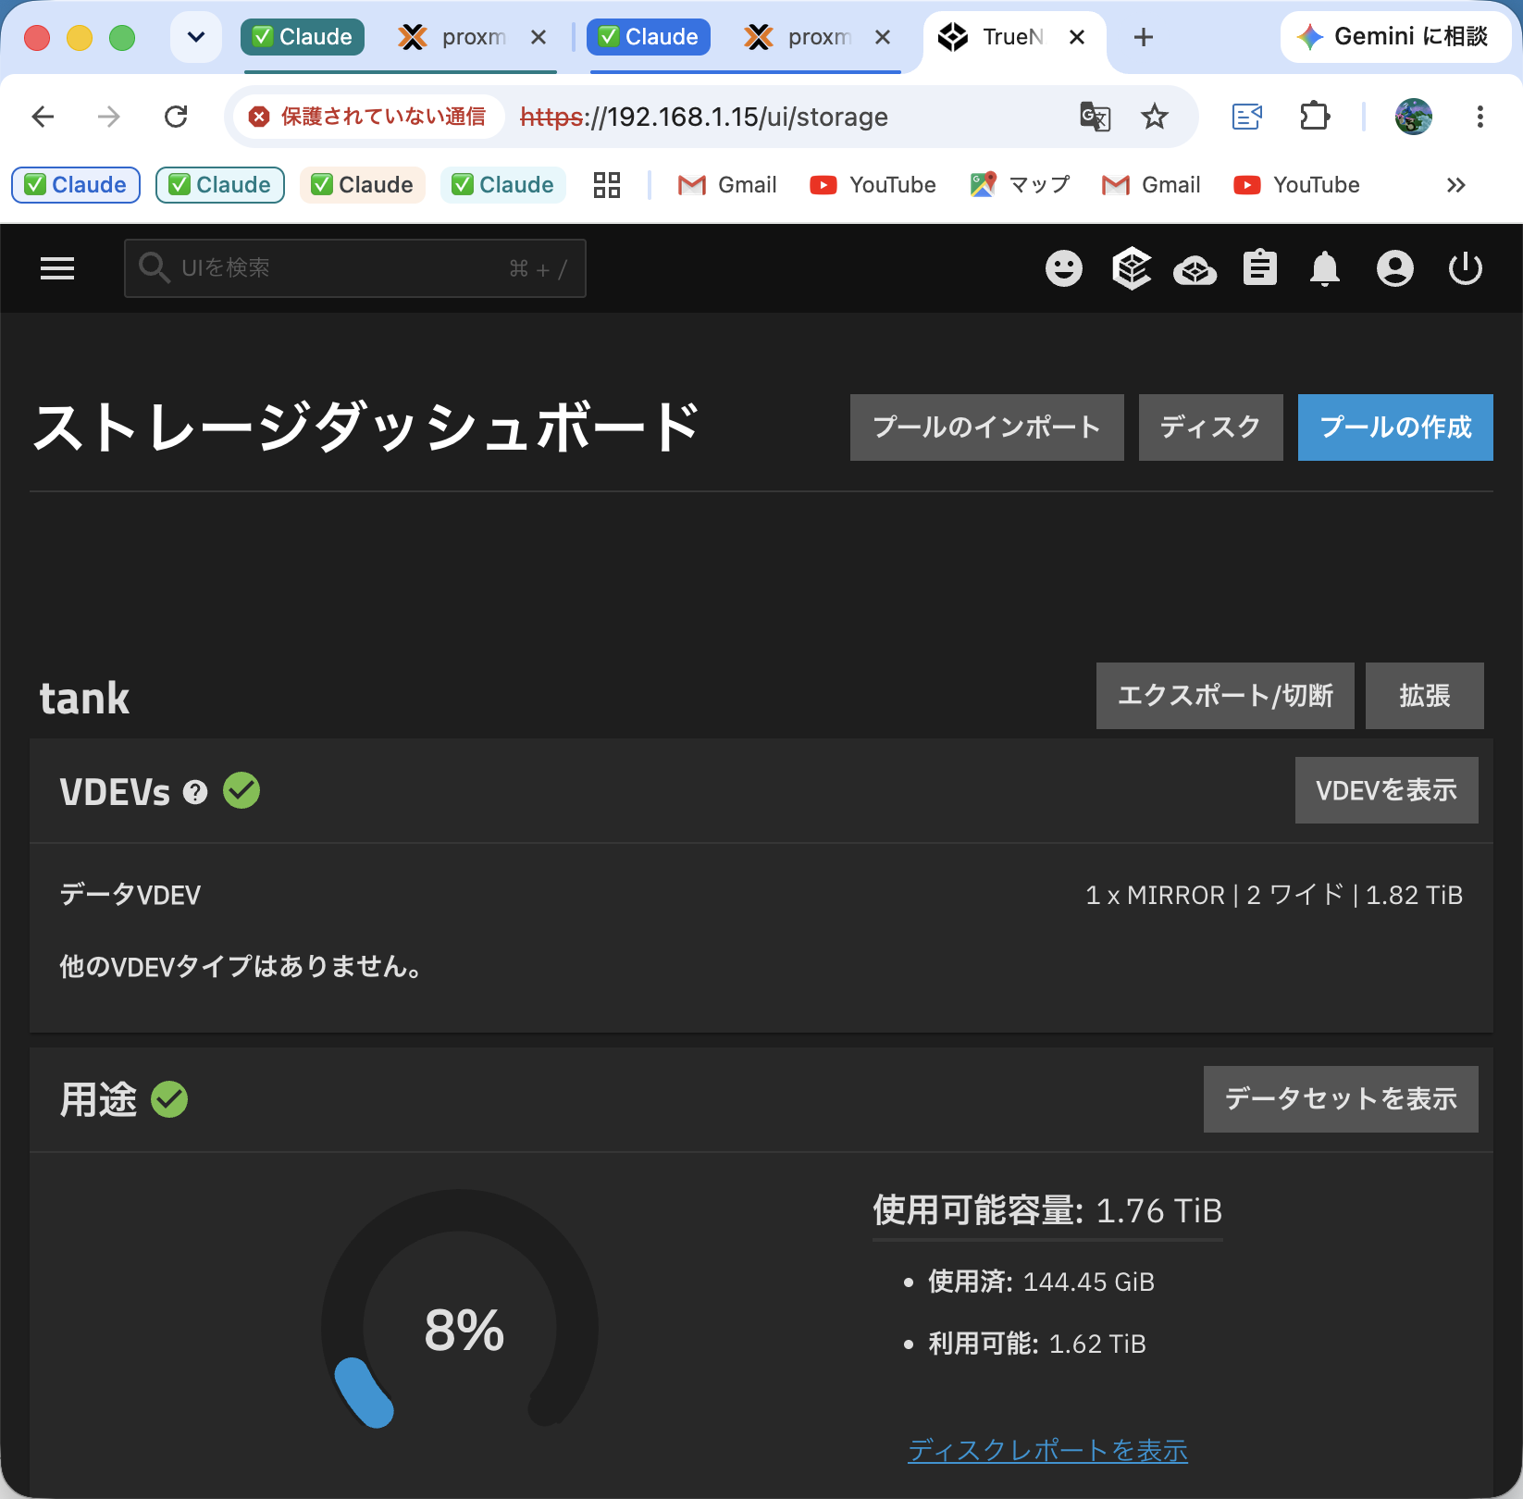Click the 1 x MIRROR | 2 ワイド | 1.82 TiB text
The height and width of the screenshot is (1499, 1523).
[x=1274, y=895]
